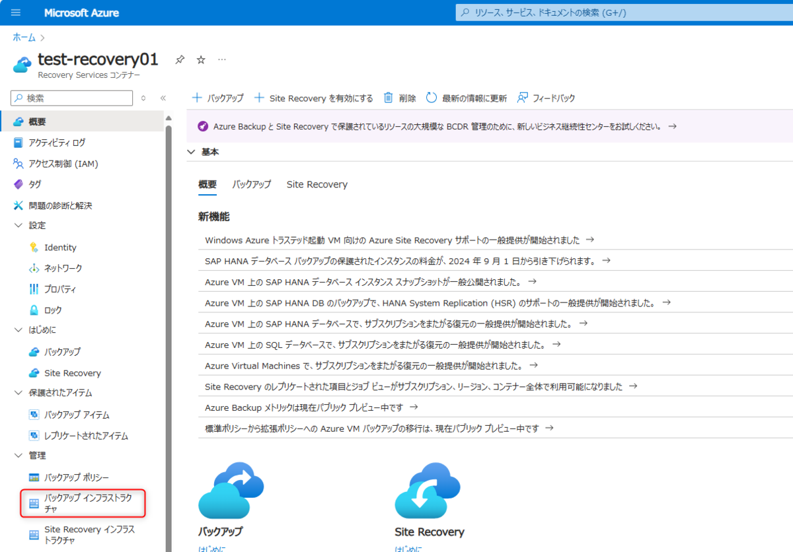Switch to the 概要 tab
Image resolution: width=793 pixels, height=552 pixels.
point(208,184)
